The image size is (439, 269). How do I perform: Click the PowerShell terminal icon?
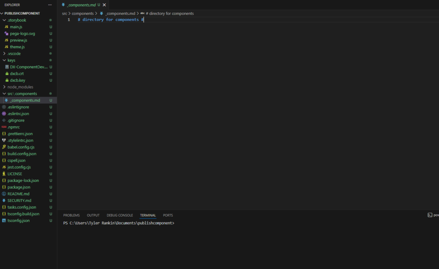(x=430, y=215)
